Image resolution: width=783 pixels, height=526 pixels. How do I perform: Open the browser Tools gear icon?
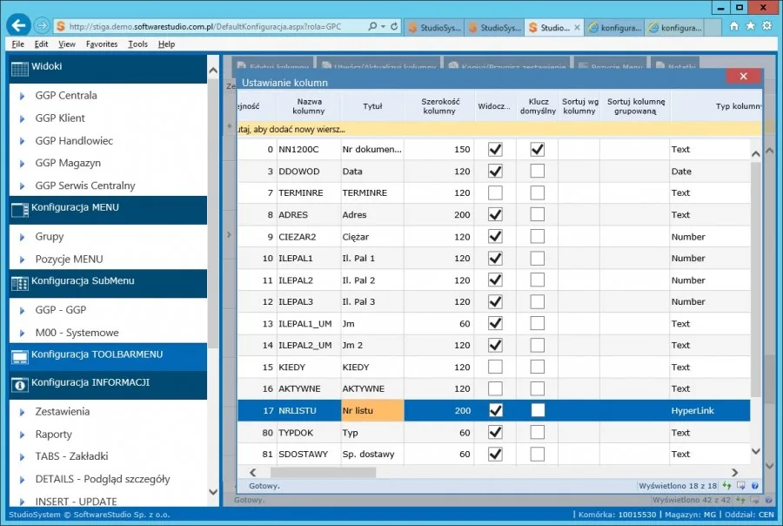767,26
